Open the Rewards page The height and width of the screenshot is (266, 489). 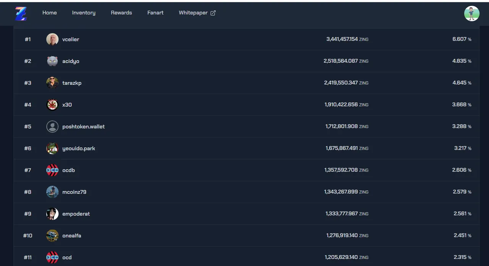tap(121, 13)
